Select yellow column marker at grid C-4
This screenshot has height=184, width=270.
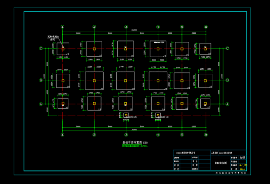coord(158,49)
